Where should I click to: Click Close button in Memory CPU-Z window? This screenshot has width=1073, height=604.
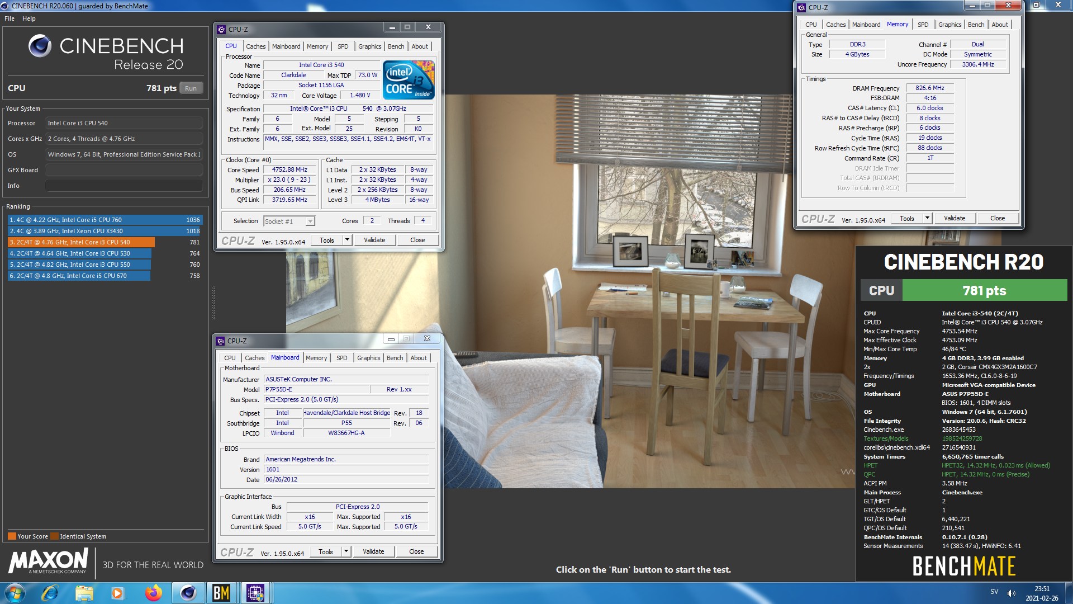pos(998,218)
